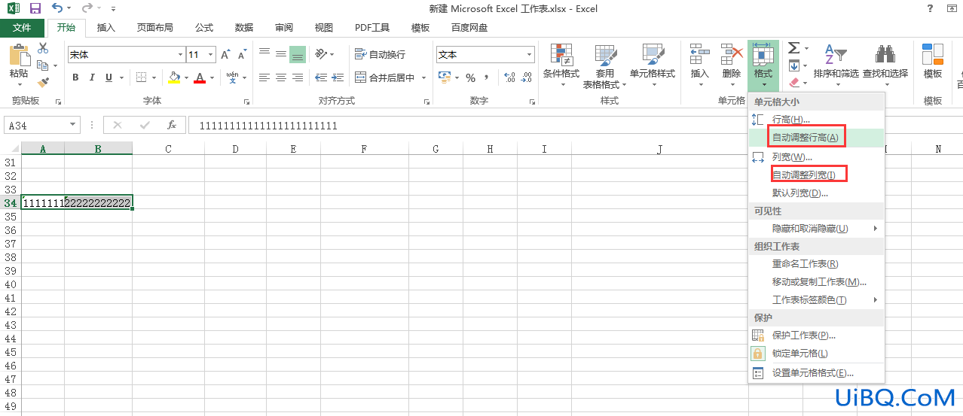Screen dimensions: 963x416
Task: Toggle Underline formatting
Action: pyautogui.click(x=109, y=77)
